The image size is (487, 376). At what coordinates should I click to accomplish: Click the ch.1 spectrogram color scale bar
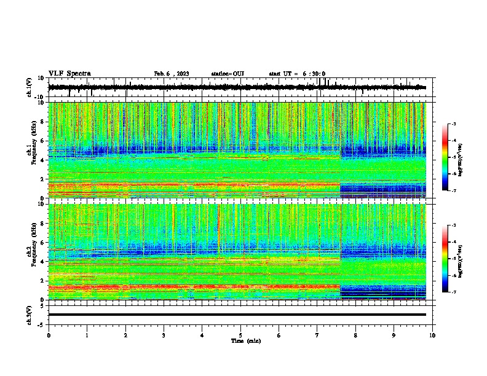pos(445,157)
